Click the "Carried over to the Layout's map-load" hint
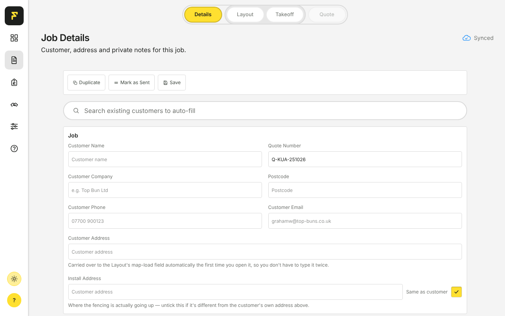The width and height of the screenshot is (505, 316). (x=198, y=265)
